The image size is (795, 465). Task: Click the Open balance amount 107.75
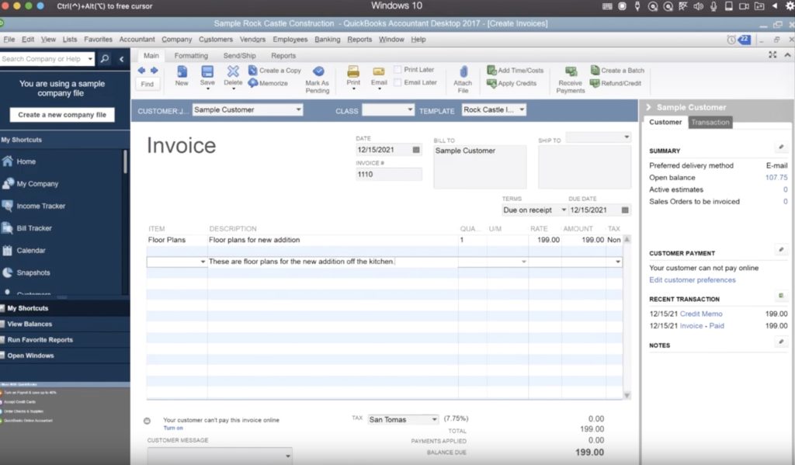pyautogui.click(x=776, y=178)
